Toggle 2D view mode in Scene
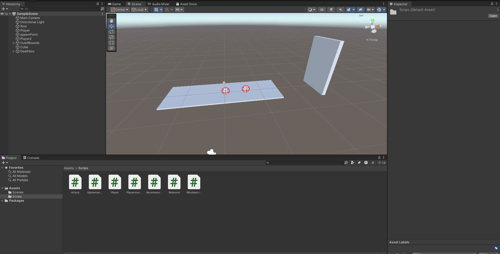This screenshot has height=254, width=500. coord(322,10)
